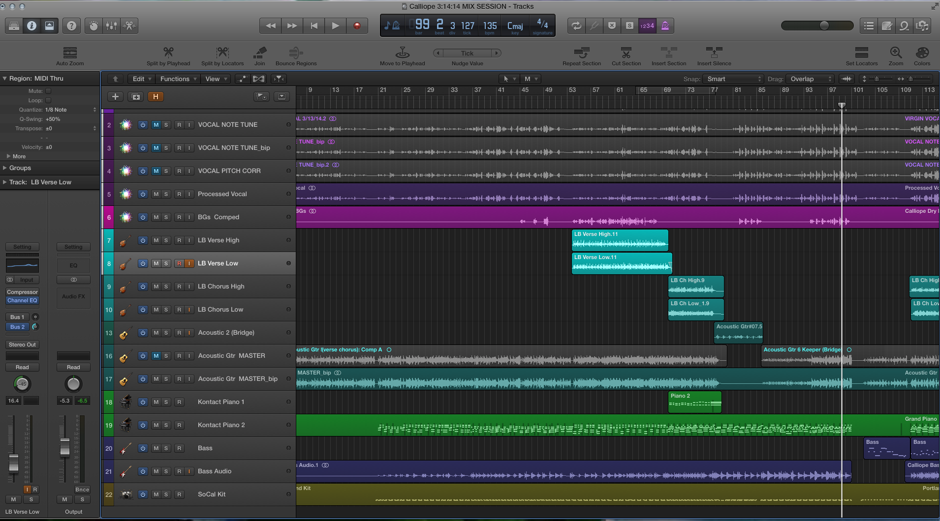Open the Snap dropdown set to Smart
The width and height of the screenshot is (940, 521).
(x=732, y=79)
